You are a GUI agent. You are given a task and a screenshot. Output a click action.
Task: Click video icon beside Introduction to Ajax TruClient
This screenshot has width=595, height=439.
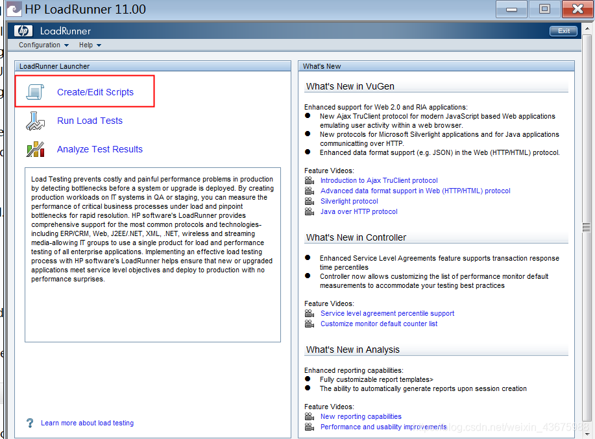tap(310, 180)
